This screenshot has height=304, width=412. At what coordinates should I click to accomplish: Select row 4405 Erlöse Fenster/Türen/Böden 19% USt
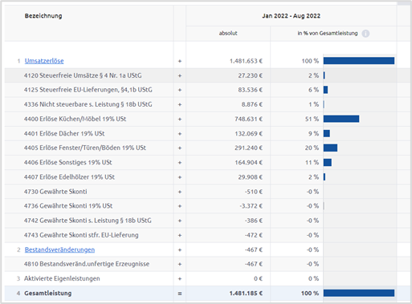(x=201, y=148)
